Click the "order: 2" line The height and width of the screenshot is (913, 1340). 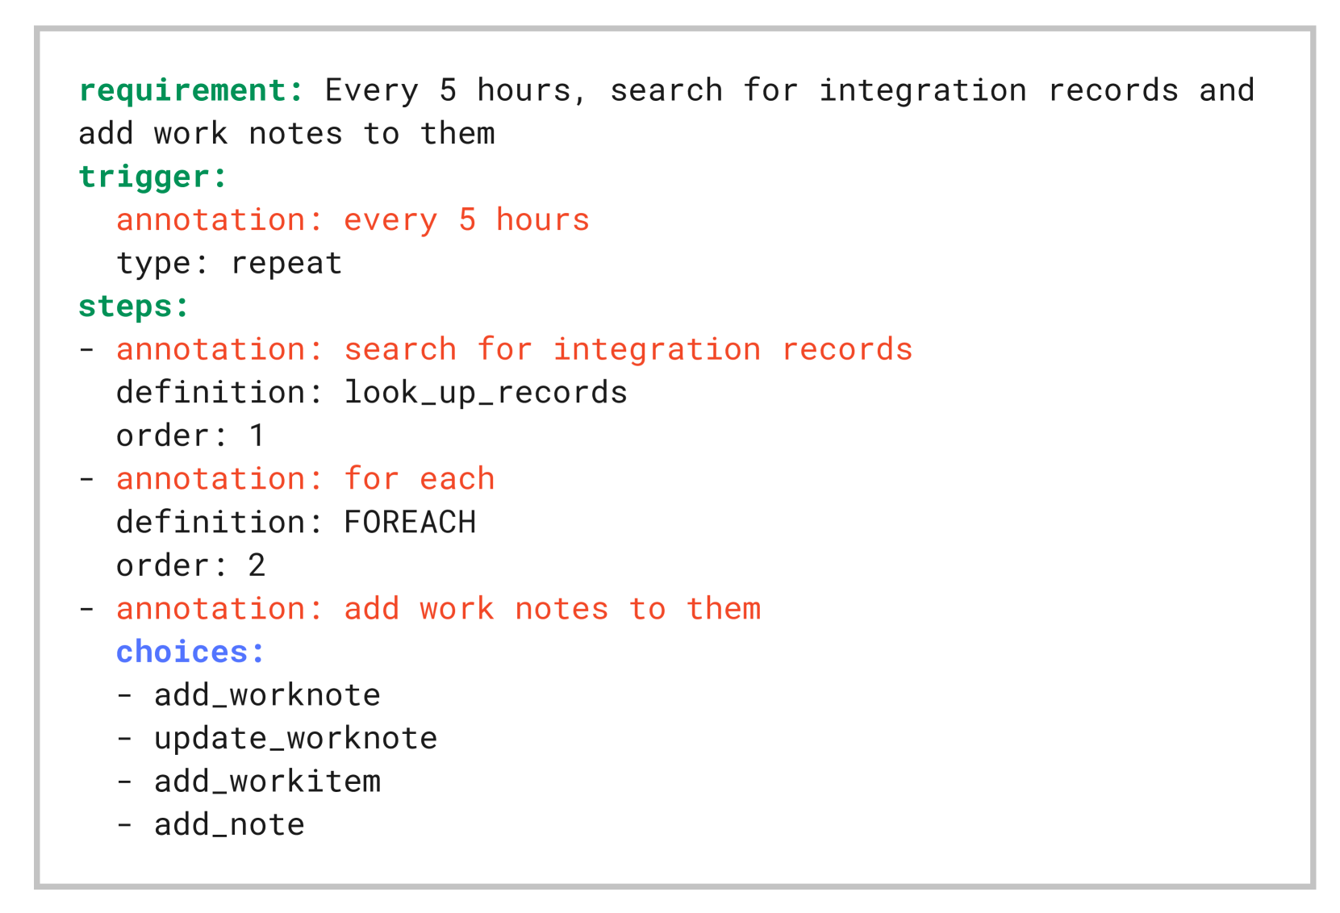click(190, 565)
